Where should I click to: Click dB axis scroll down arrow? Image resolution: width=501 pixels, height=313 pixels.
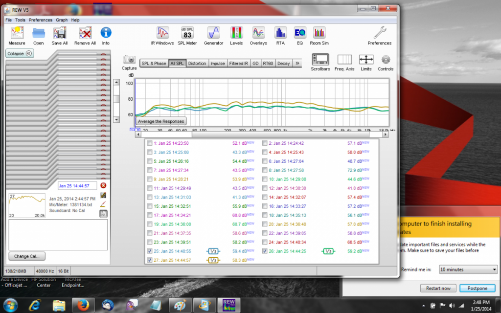[116, 120]
